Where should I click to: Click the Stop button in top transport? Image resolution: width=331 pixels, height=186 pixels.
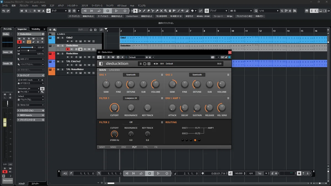108,11
